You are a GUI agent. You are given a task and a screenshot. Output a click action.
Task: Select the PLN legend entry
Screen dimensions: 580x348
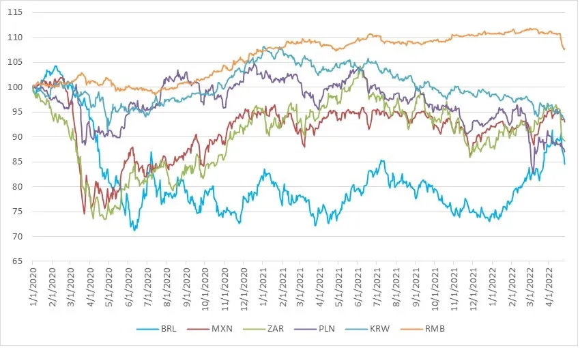(315, 329)
